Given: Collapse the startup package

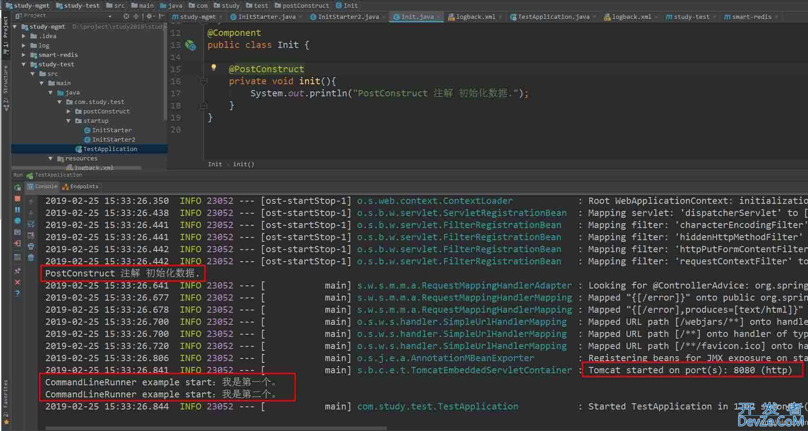Looking at the screenshot, I should [x=69, y=121].
